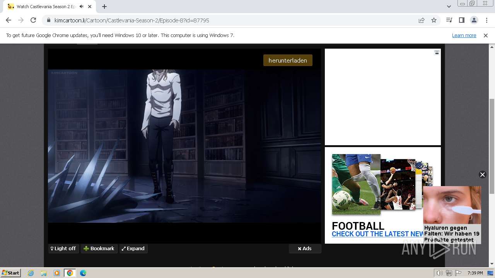Viewport: 495px width, 278px height.
Task: Bookmark this episode
Action: pyautogui.click(x=99, y=248)
